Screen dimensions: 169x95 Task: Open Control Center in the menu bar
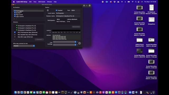pos(139,2)
